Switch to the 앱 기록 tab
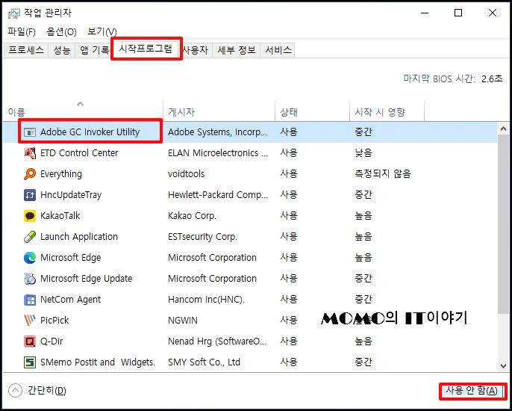The width and height of the screenshot is (512, 411). 94,50
